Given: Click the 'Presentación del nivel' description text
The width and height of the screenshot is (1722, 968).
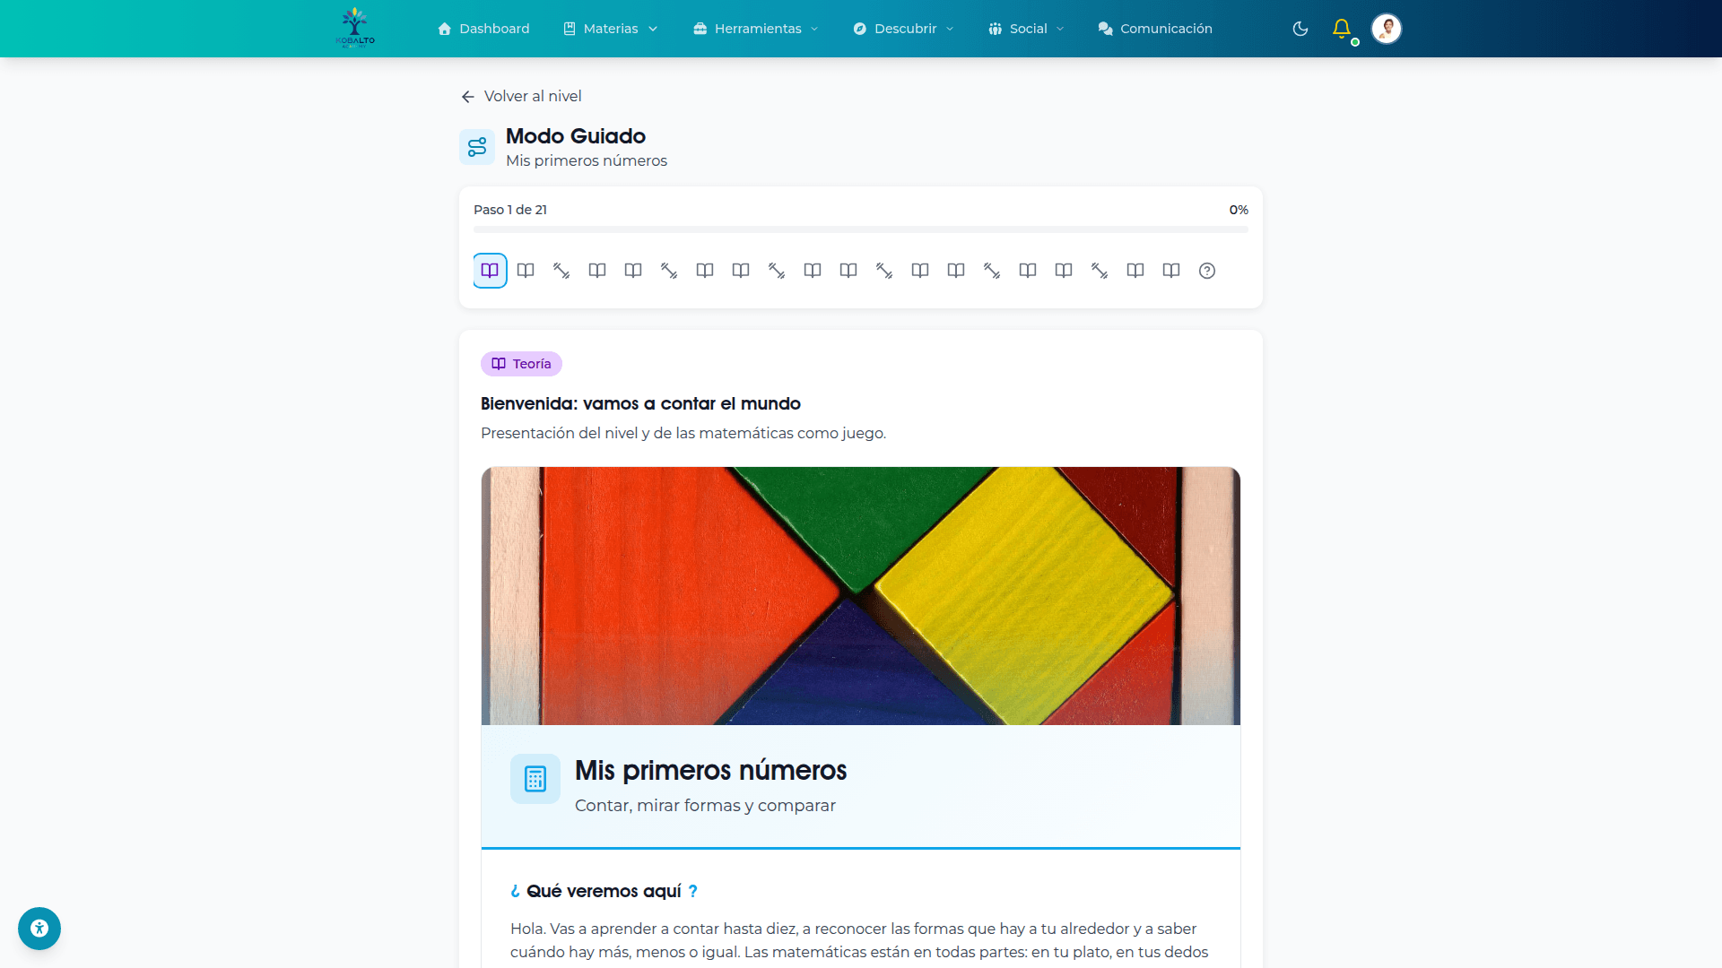Looking at the screenshot, I should pos(683,433).
